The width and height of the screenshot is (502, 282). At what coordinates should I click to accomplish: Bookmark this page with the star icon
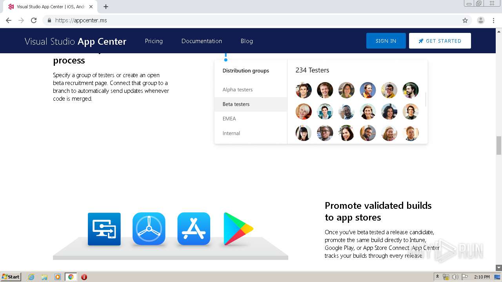pyautogui.click(x=465, y=20)
